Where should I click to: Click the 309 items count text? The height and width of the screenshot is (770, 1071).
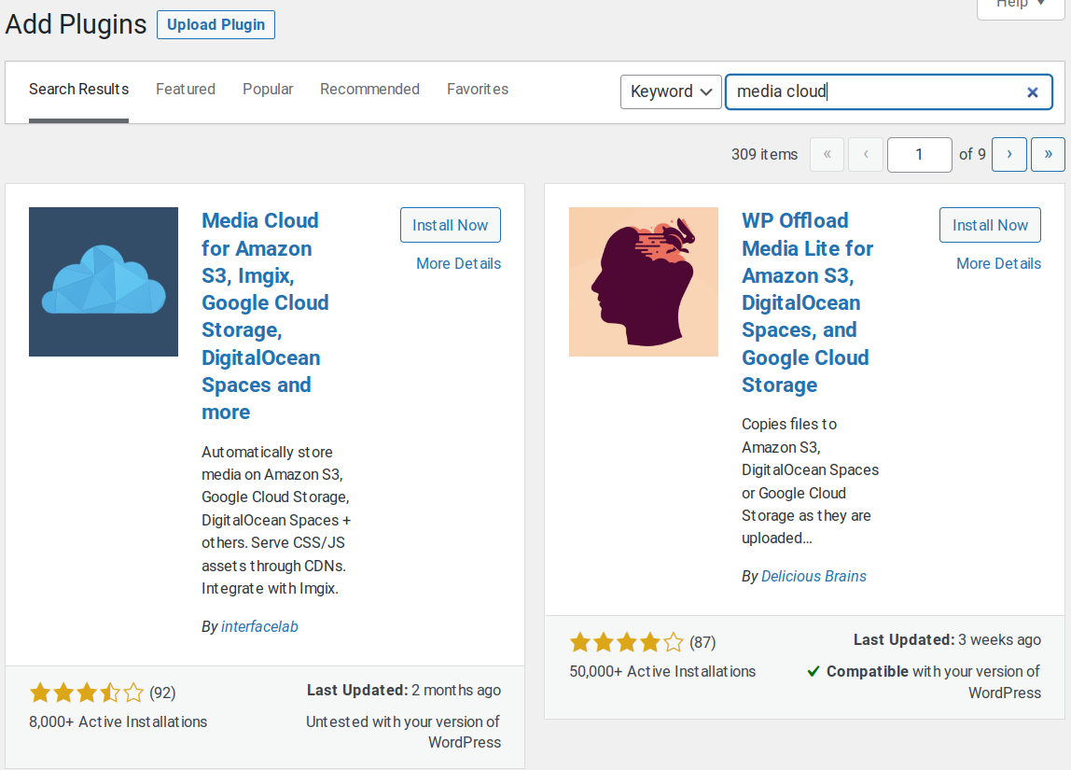click(764, 154)
